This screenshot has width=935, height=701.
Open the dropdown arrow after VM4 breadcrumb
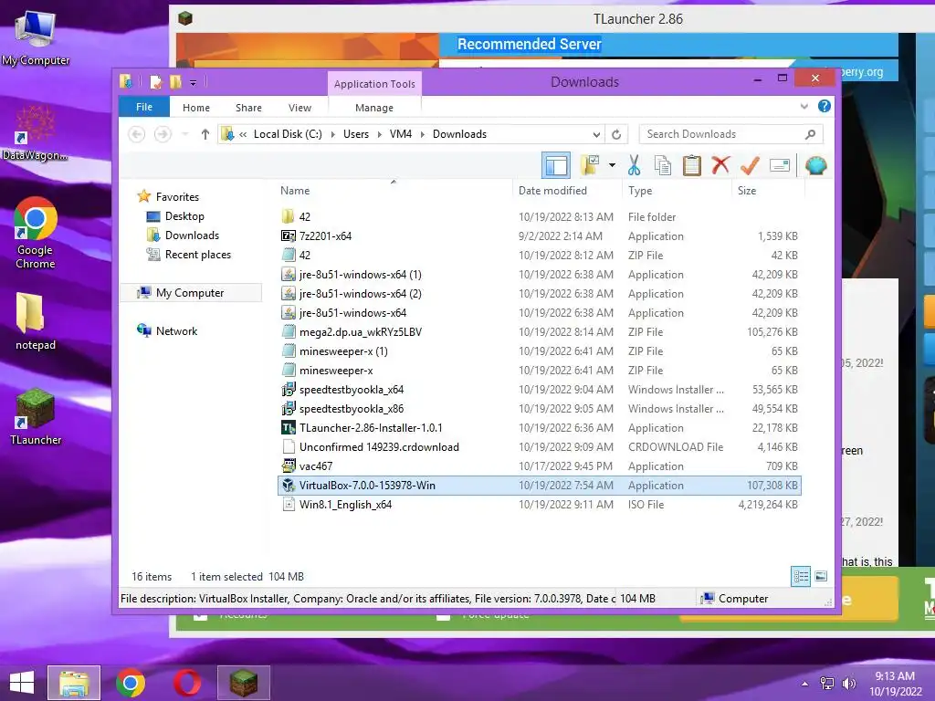tap(423, 134)
